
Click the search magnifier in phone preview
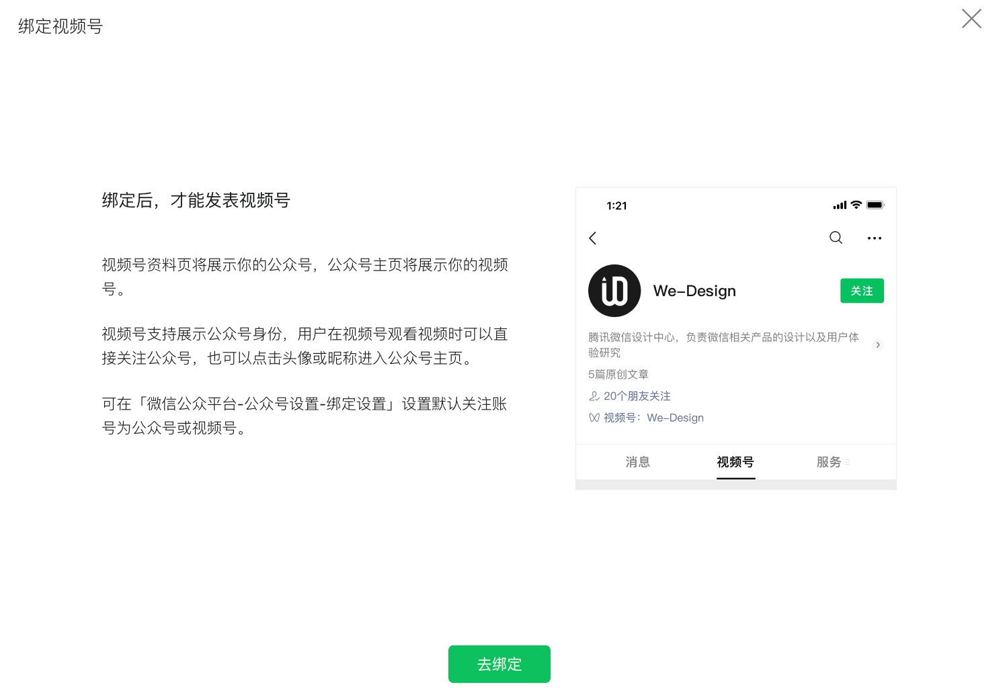pyautogui.click(x=836, y=238)
